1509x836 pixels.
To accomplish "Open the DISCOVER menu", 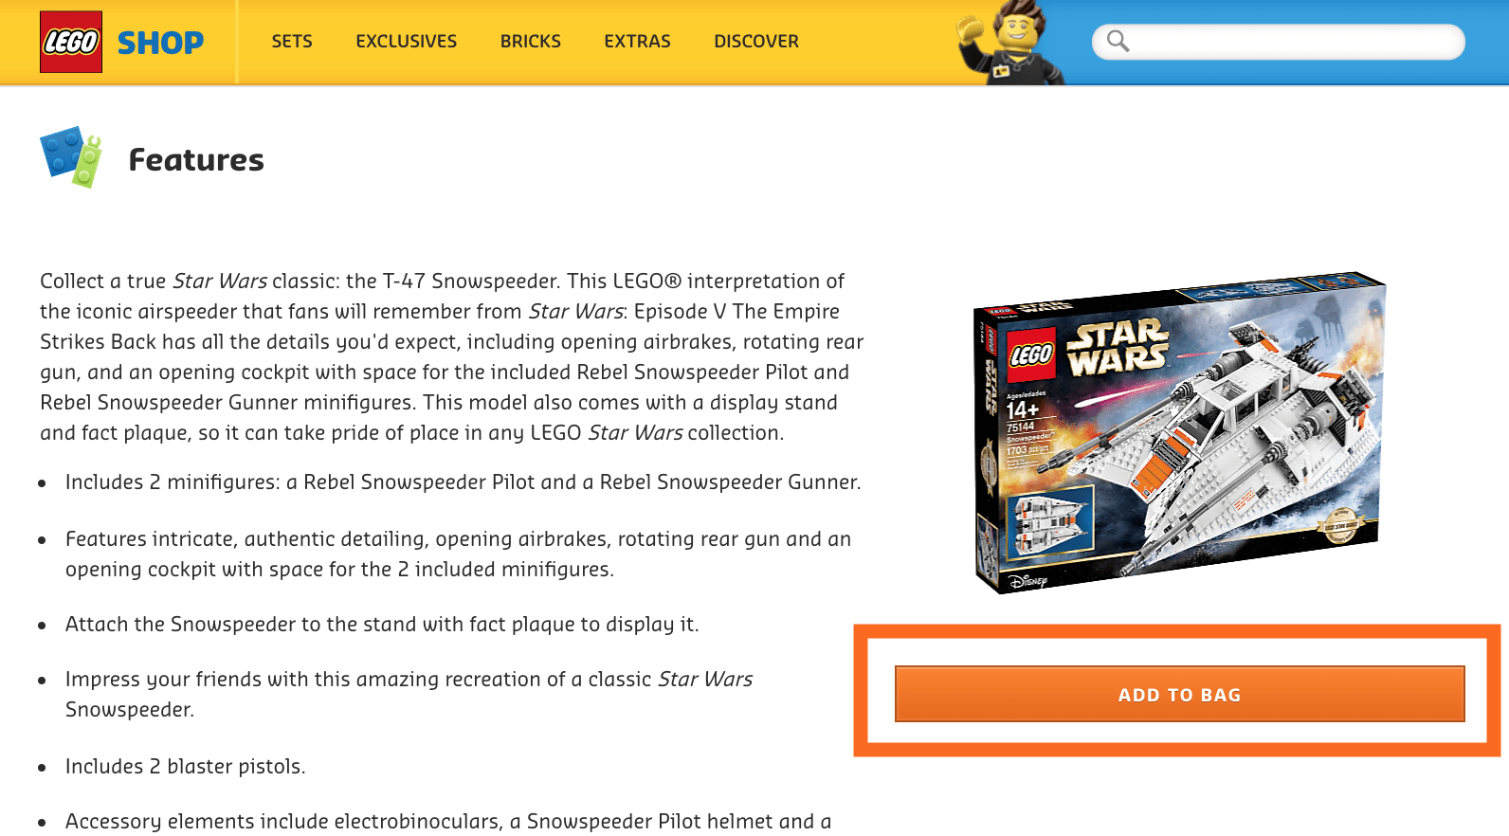I will coord(756,42).
